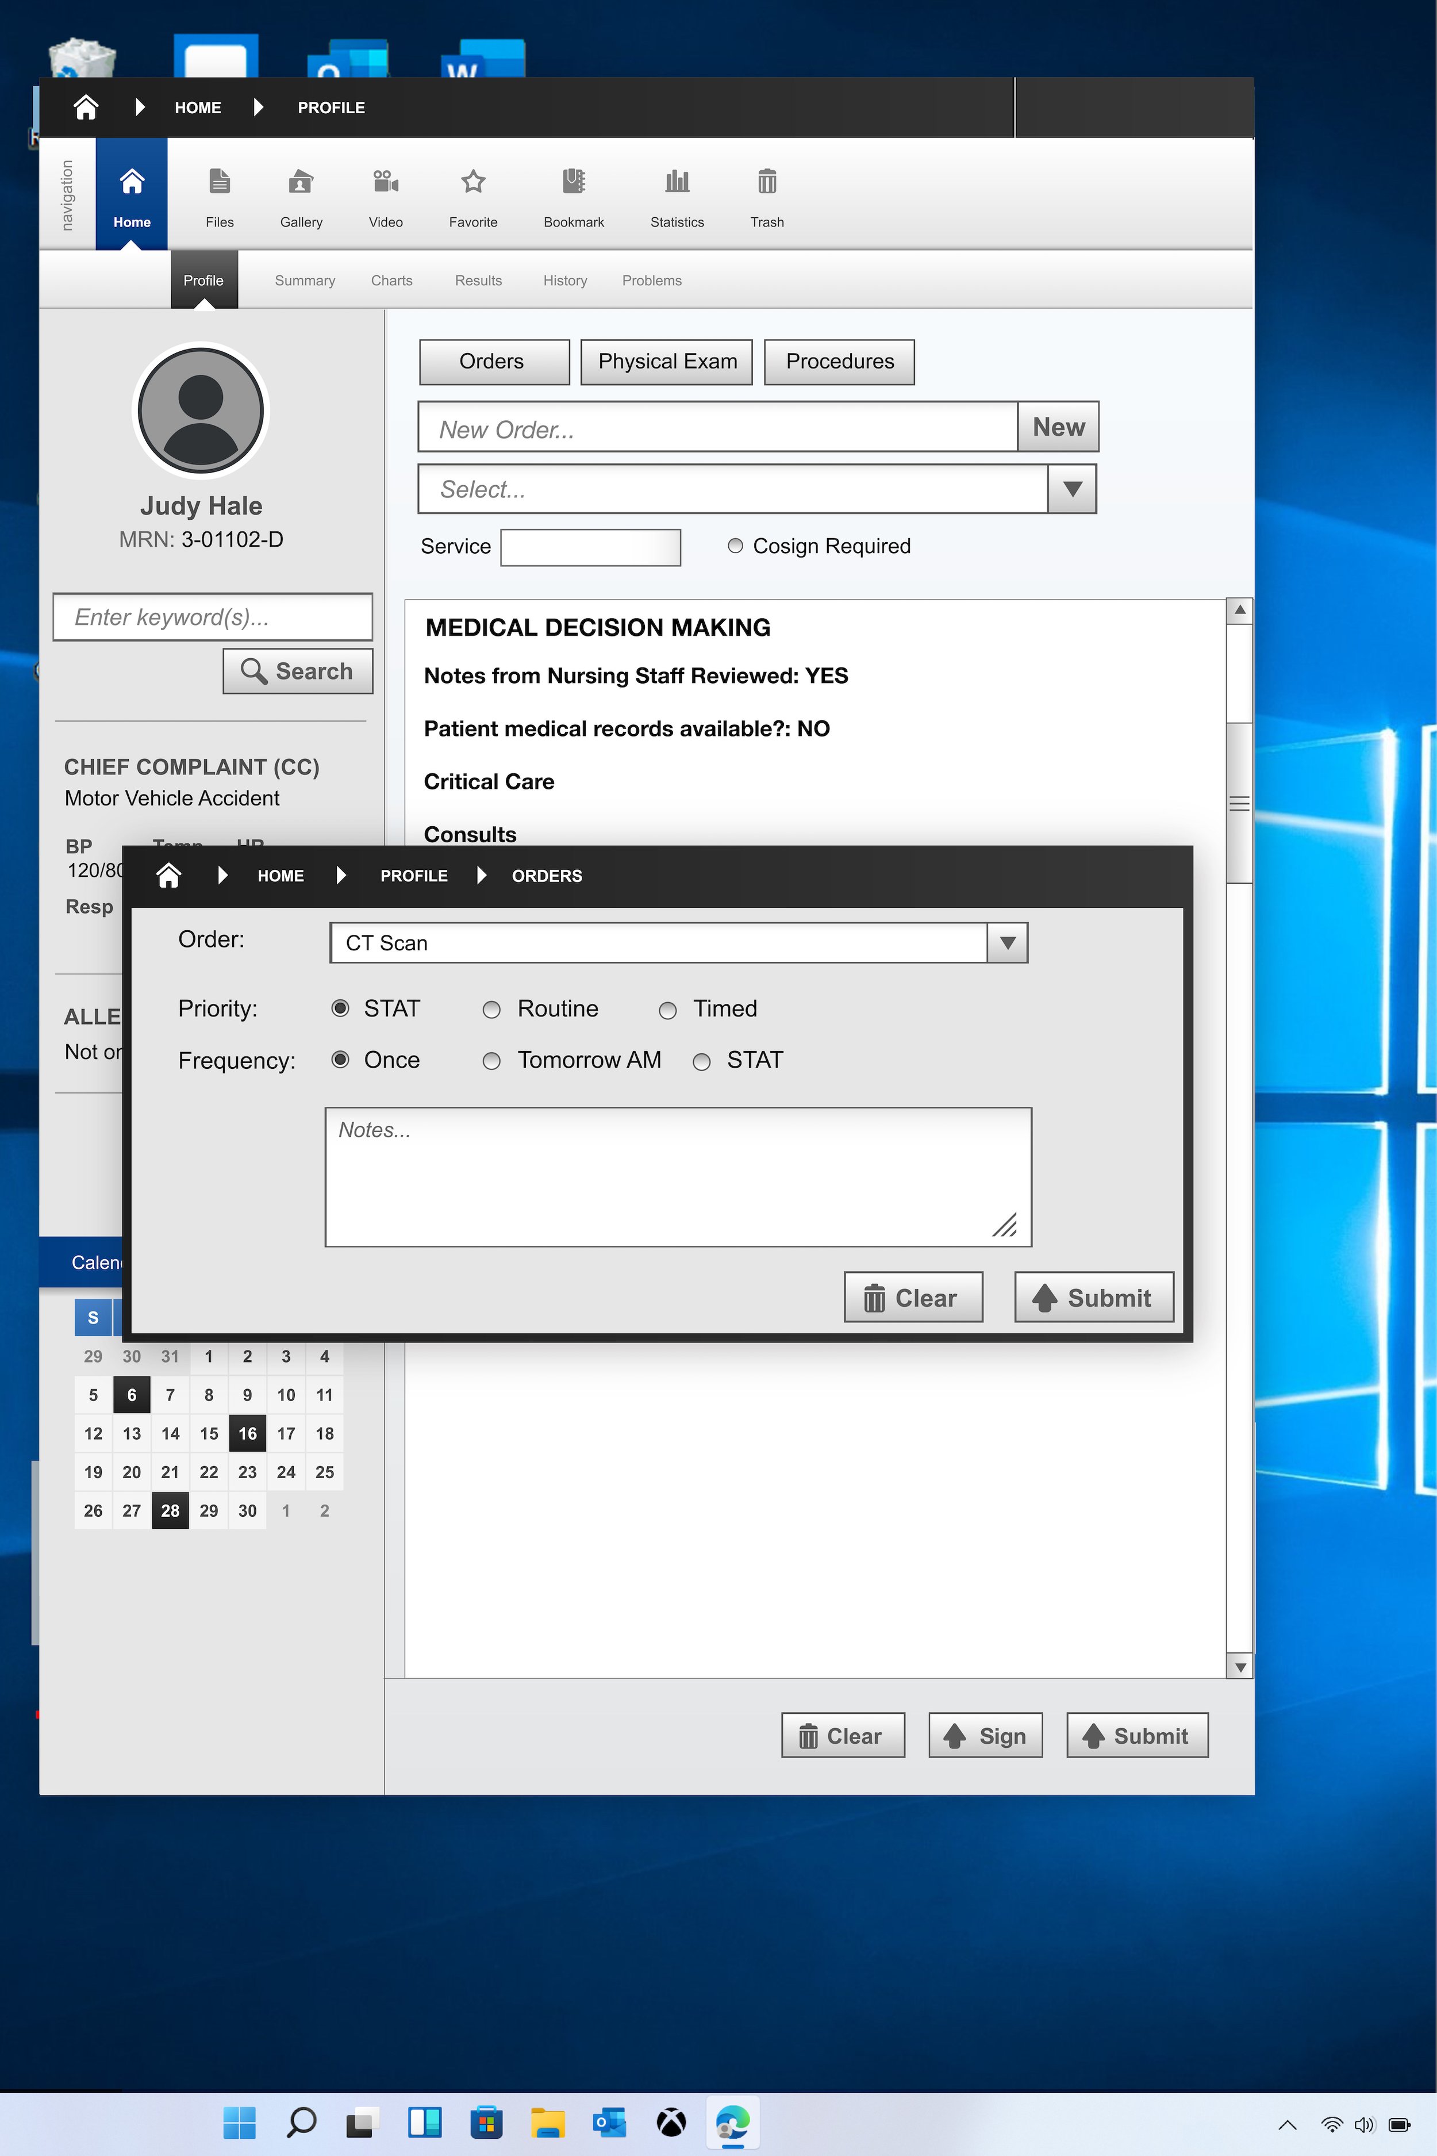Select the Home navigation icon
Viewport: 1437px width, 2156px height.
pyautogui.click(x=132, y=194)
